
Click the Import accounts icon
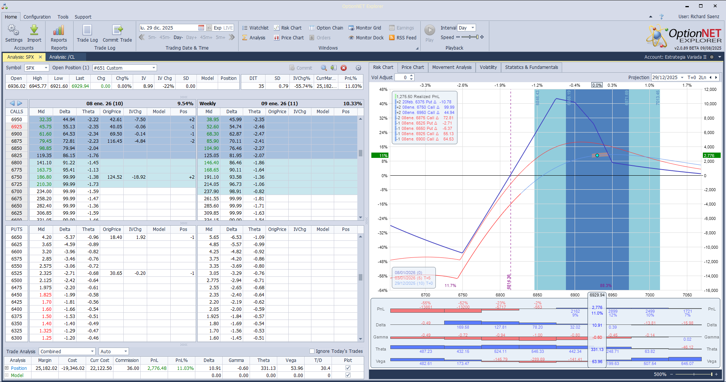(34, 33)
